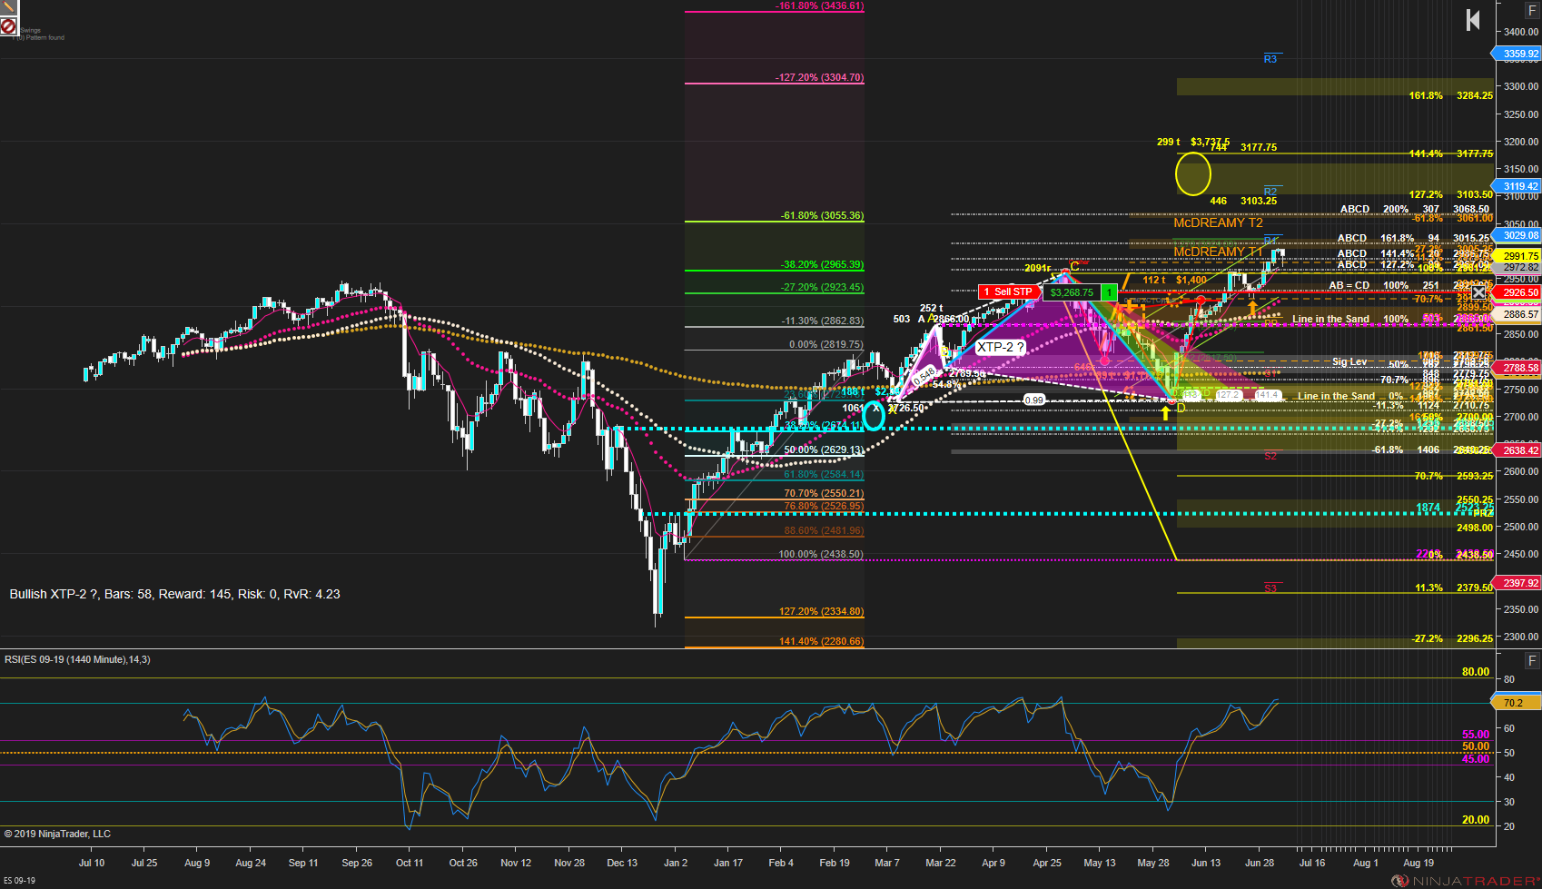Click the 88.60% (2481.96) Fibonacci label
This screenshot has height=889, width=1542.
pyautogui.click(x=824, y=531)
